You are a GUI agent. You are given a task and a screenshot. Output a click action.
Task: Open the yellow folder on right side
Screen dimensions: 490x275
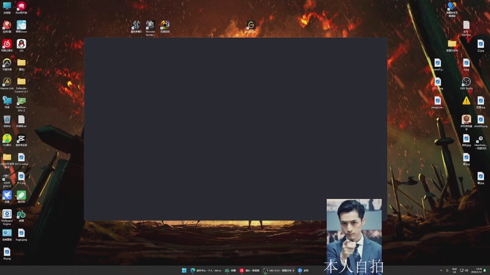[x=452, y=45]
